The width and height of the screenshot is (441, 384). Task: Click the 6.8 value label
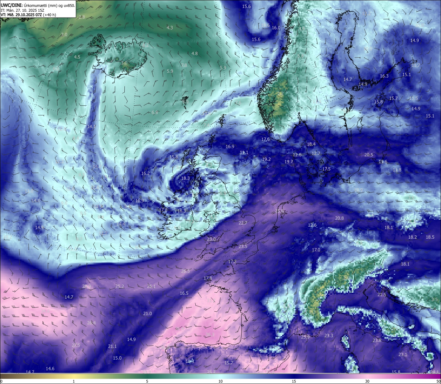pyautogui.click(x=155, y=112)
